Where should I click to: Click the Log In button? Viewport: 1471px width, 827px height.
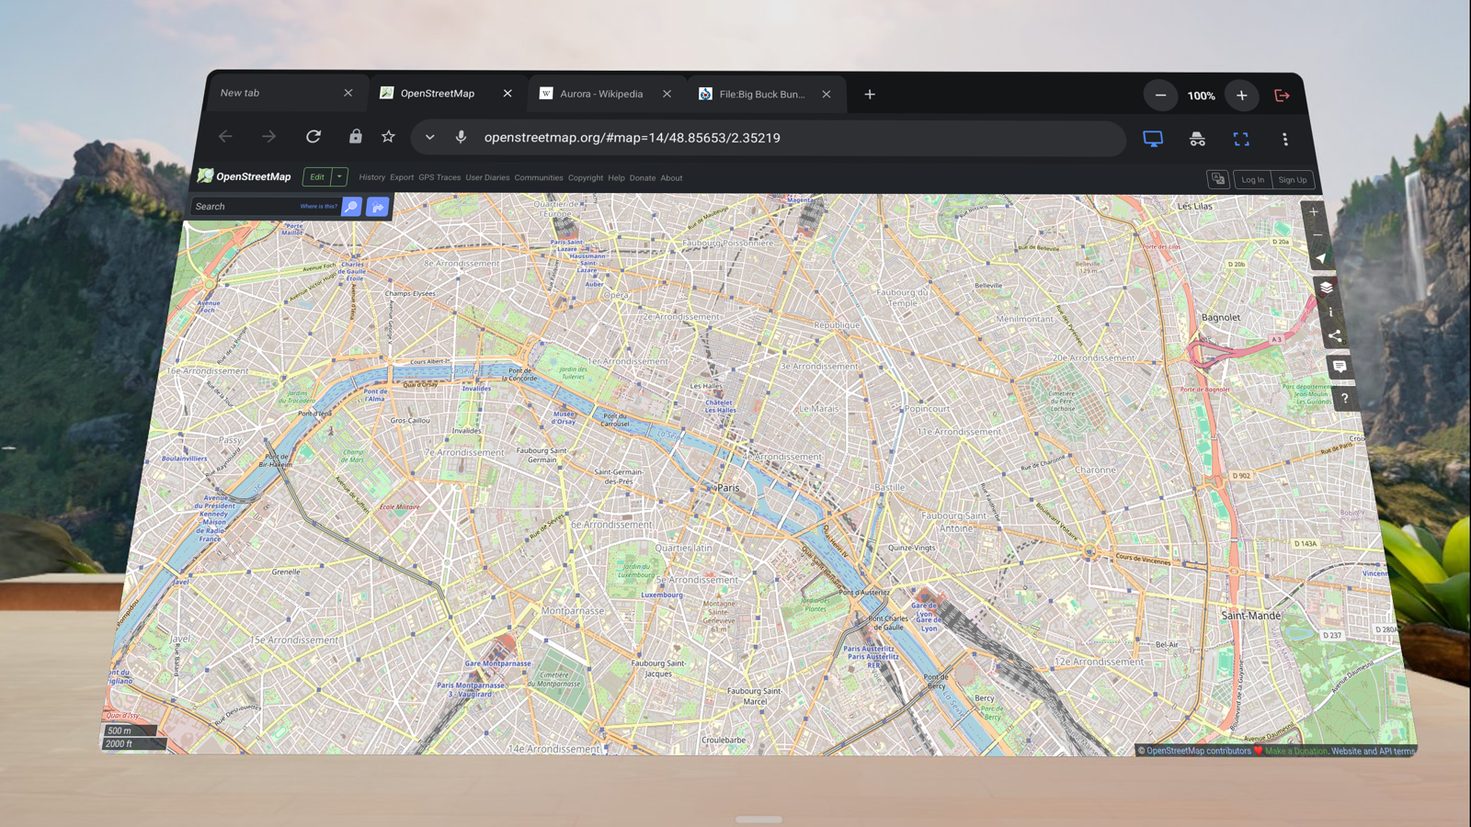click(x=1252, y=180)
